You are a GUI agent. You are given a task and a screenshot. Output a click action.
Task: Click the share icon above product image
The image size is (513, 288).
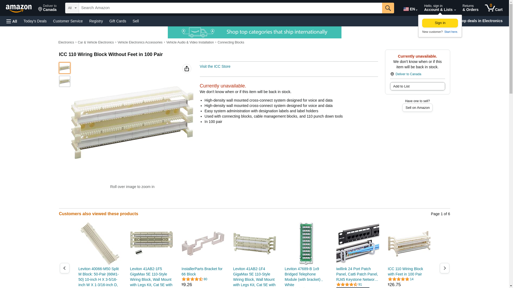[187, 69]
